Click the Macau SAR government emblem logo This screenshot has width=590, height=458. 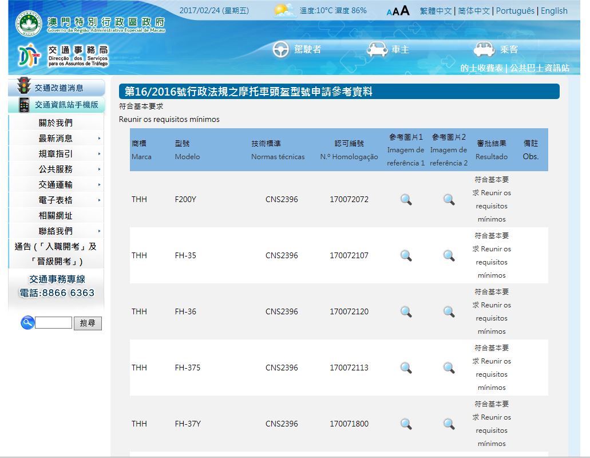point(26,23)
